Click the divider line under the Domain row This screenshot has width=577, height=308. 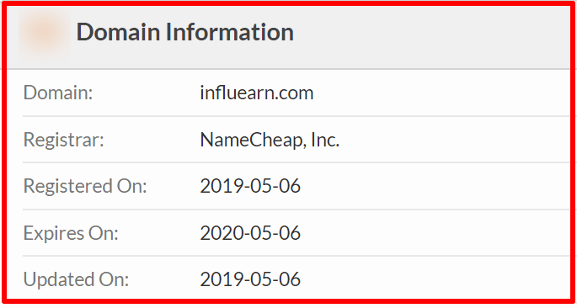pos(297,116)
